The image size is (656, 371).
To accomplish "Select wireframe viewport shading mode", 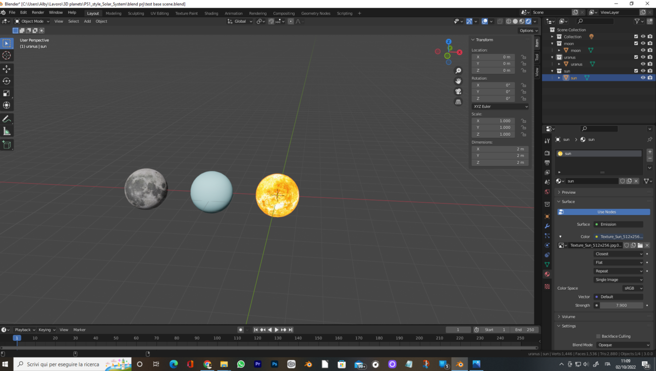I will [x=509, y=21].
